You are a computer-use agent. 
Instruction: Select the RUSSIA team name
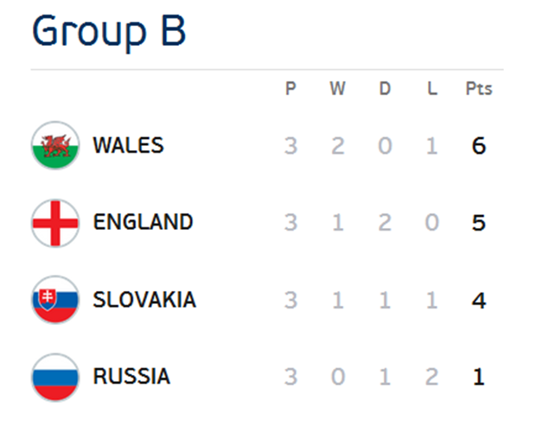131,377
